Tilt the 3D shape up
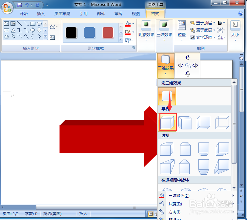 point(188,57)
